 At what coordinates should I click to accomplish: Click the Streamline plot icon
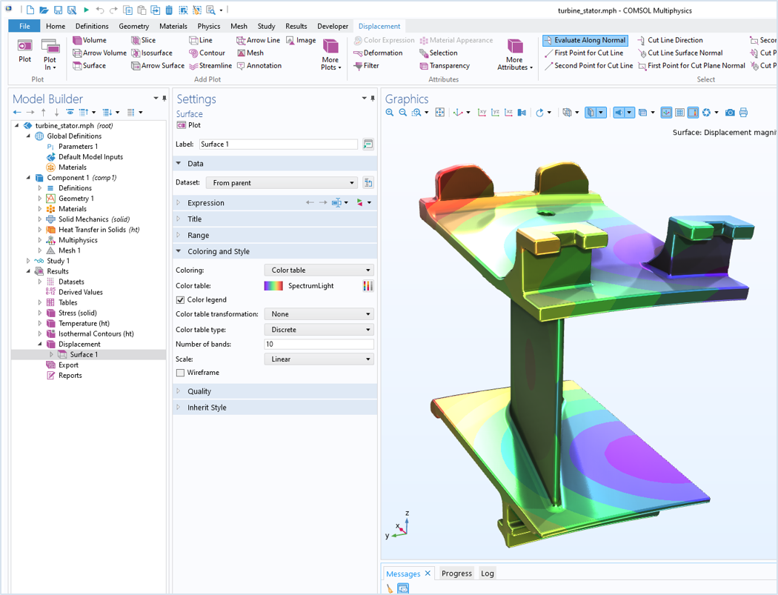point(193,66)
